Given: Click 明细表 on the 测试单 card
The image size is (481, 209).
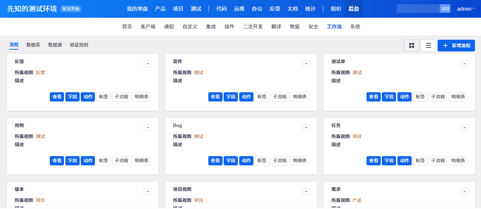Looking at the screenshot, I should pos(458,97).
